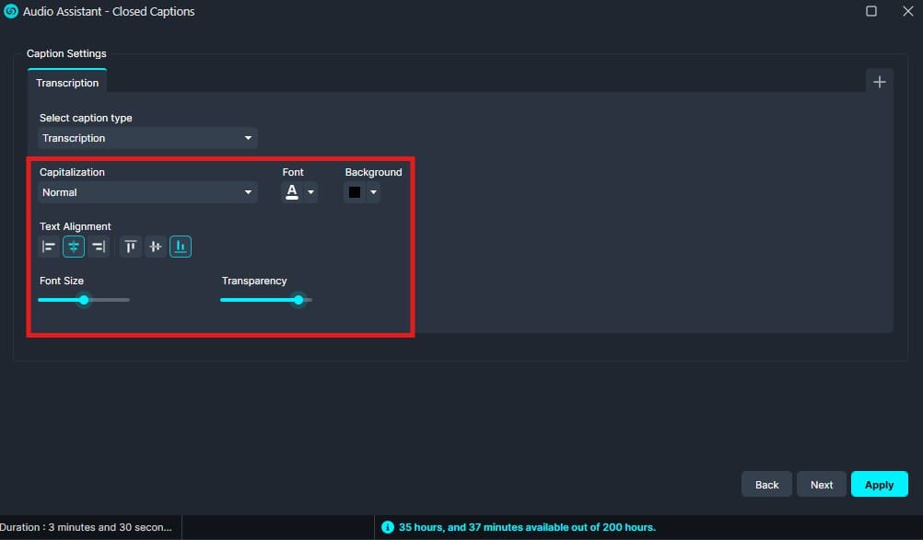
Task: Select horizontal center text alignment
Action: tap(74, 247)
